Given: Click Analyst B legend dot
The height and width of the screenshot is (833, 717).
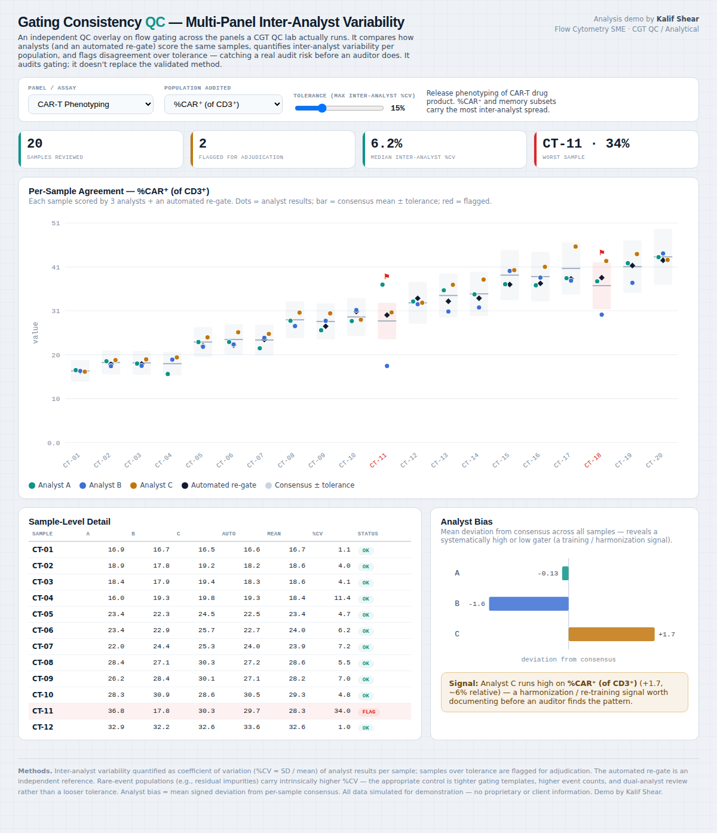Looking at the screenshot, I should point(83,485).
